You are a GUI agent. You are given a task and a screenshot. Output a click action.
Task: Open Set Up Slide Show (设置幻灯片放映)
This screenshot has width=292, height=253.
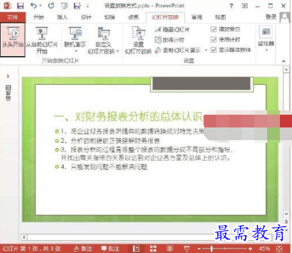138,40
